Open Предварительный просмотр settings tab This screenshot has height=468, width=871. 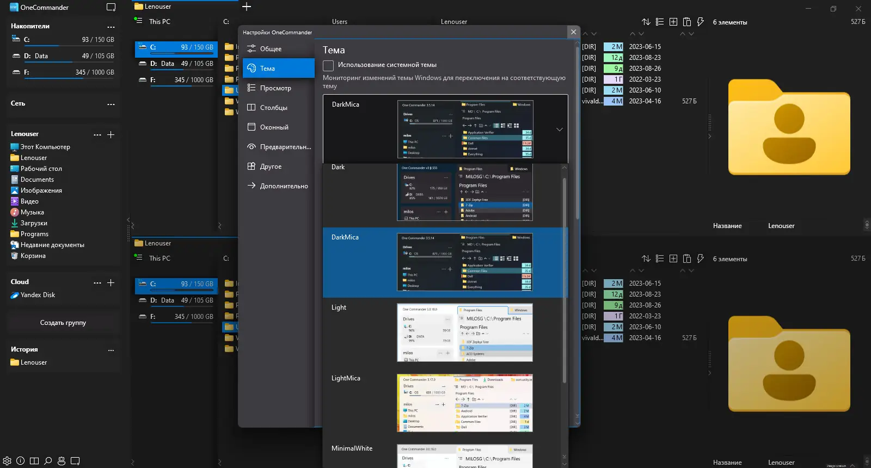click(279, 147)
